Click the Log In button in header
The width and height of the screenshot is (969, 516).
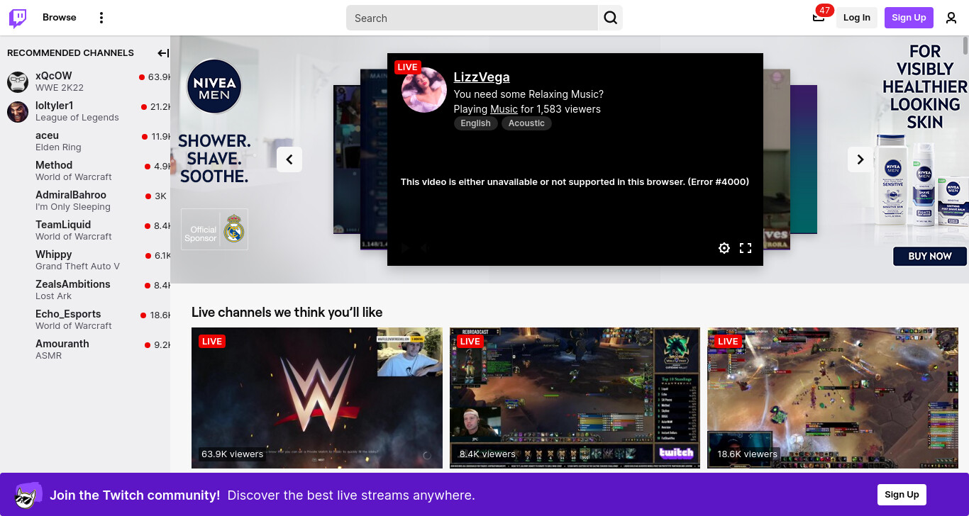pos(857,18)
